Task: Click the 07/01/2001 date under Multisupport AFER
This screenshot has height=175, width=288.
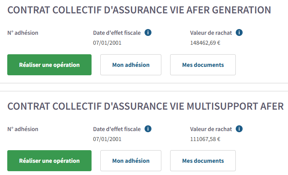Action: coord(107,139)
